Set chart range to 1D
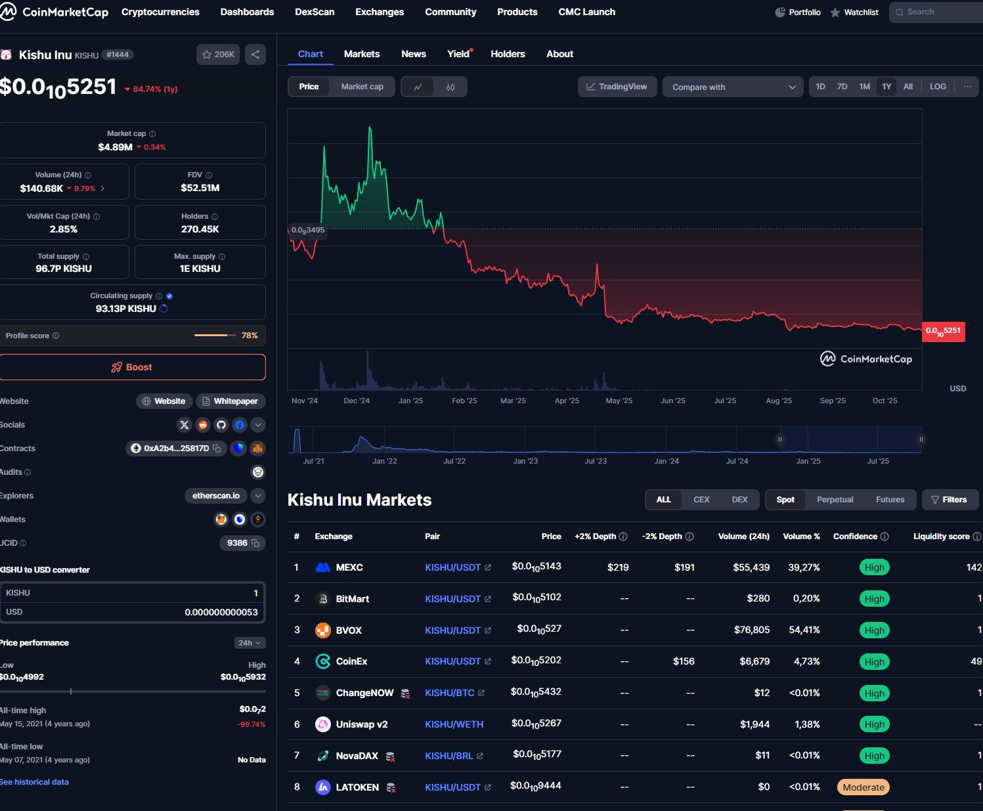This screenshot has width=983, height=811. pyautogui.click(x=820, y=87)
